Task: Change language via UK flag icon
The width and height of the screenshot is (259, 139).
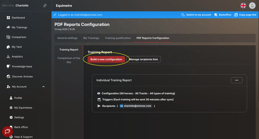Action: (x=243, y=6)
